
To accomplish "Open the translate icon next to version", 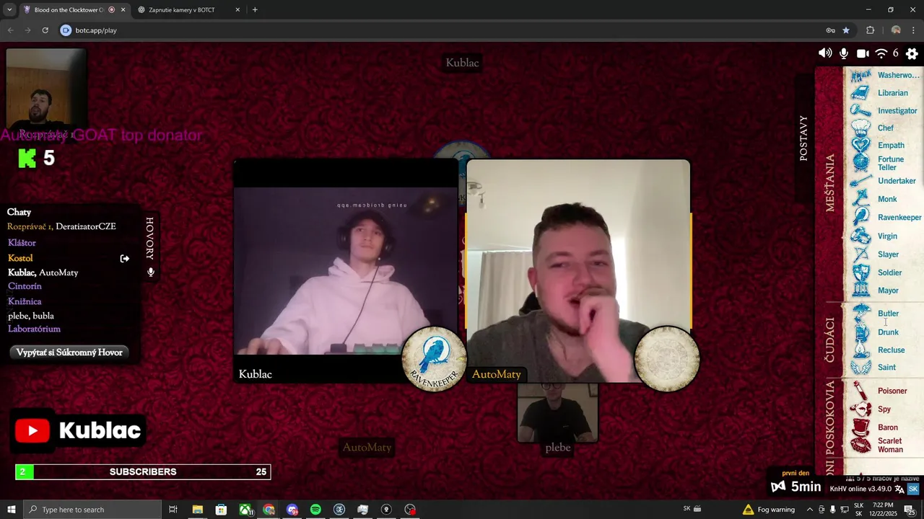I will click(899, 489).
